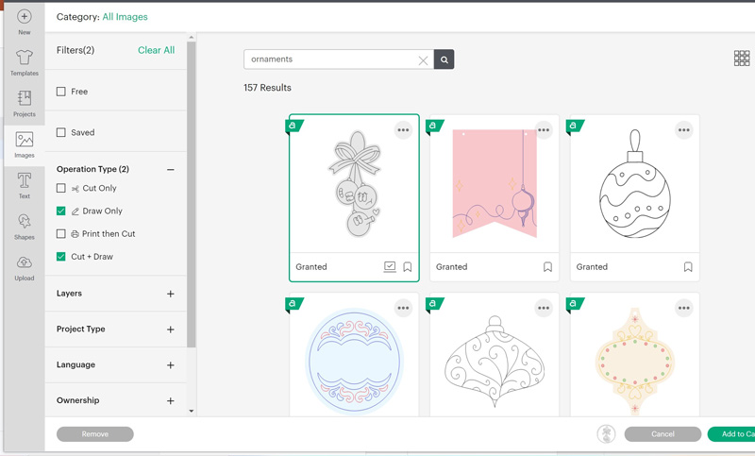Viewport: 755px width, 456px height.
Task: Click the filter panel scrollbar thumb
Action: point(192,194)
